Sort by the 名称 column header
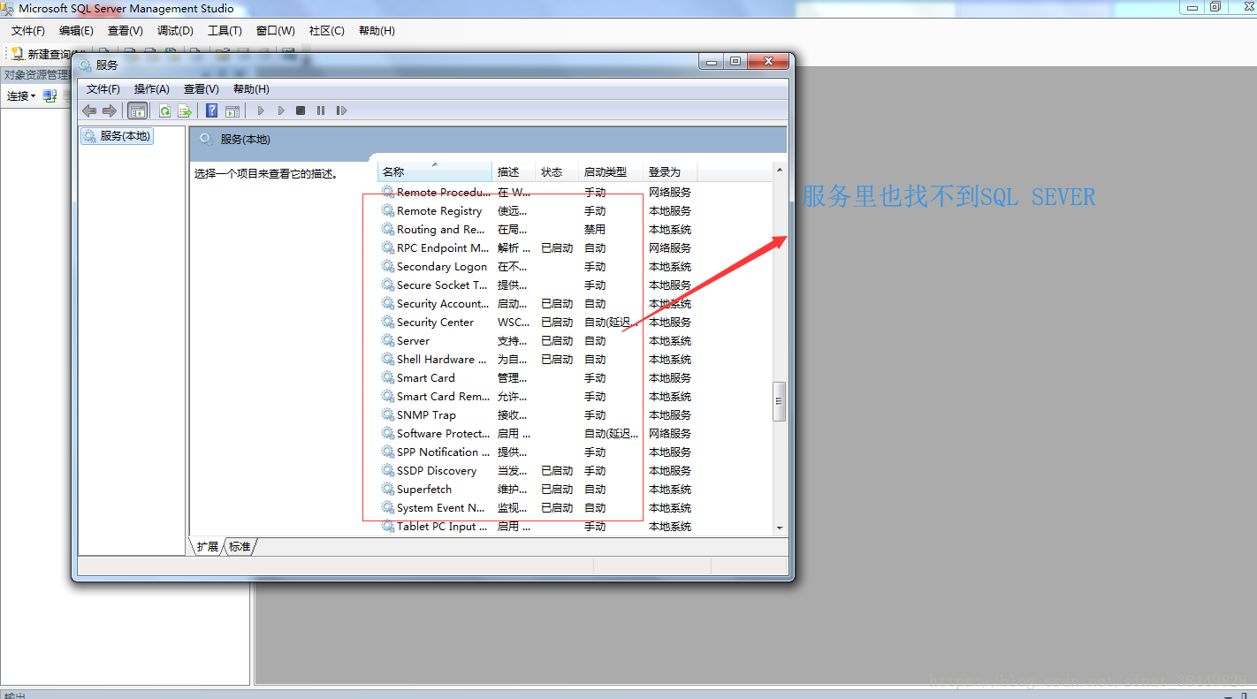1257x699 pixels. click(435, 172)
